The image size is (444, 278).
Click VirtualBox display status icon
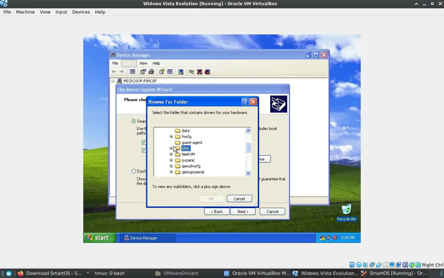tap(392, 265)
